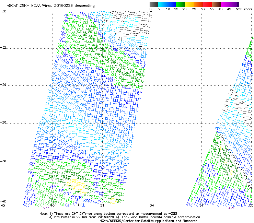The image size is (254, 223).
Task: Click the cyan-to-blue 5-15 knots legend gradient
Action: 167,4
